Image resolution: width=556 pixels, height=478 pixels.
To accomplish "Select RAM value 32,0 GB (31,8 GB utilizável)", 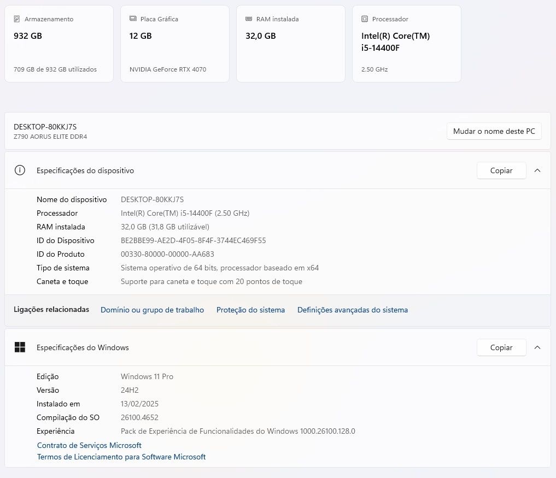I will 165,227.
